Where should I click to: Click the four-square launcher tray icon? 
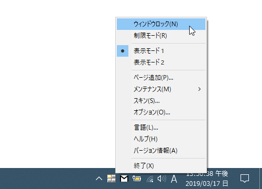click(x=112, y=178)
